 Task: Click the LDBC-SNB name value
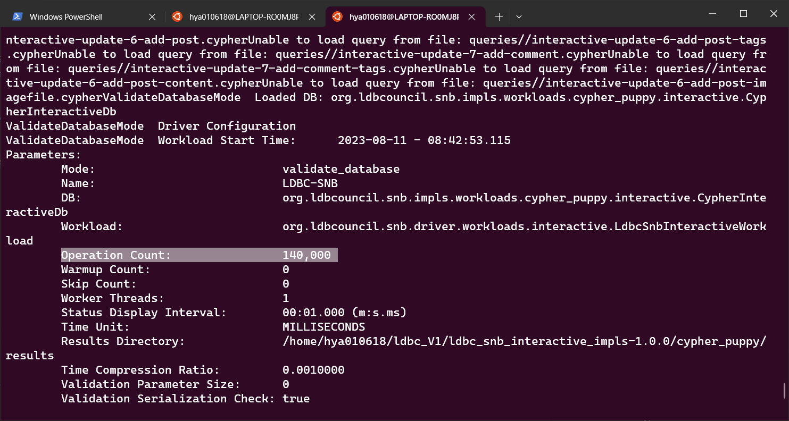310,183
